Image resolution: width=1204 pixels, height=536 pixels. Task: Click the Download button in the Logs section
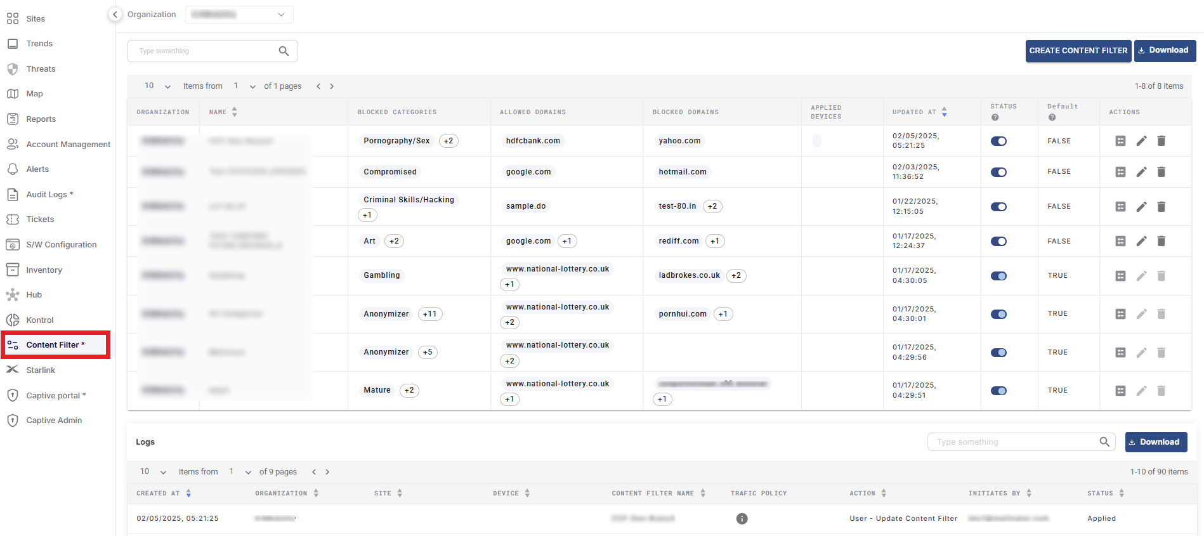click(1155, 442)
